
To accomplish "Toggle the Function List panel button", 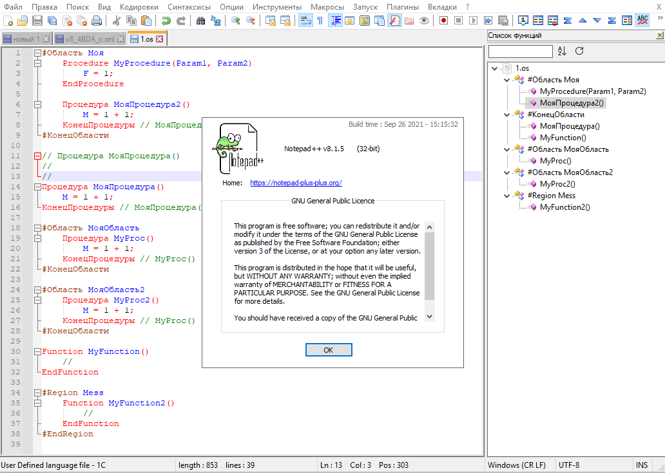I will click(x=394, y=21).
